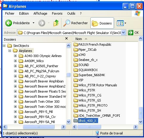Screen dimensions: 144x138
Task: Select Superbee_N6684K folder icon
Action: pyautogui.click(x=75, y=75)
